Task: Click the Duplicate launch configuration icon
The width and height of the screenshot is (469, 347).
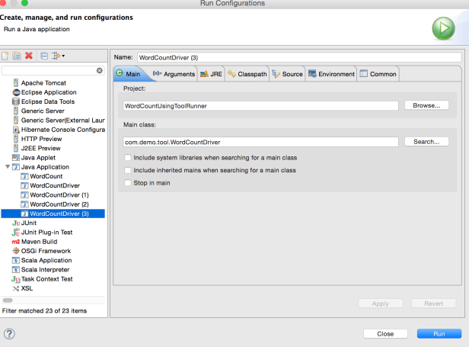Action: click(16, 56)
